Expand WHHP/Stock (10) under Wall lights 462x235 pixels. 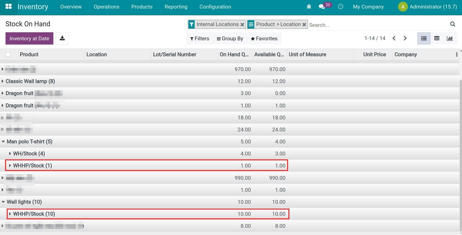coord(34,214)
